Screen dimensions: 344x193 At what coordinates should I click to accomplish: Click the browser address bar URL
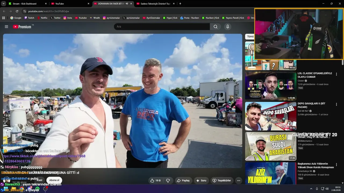pyautogui.click(x=49, y=11)
